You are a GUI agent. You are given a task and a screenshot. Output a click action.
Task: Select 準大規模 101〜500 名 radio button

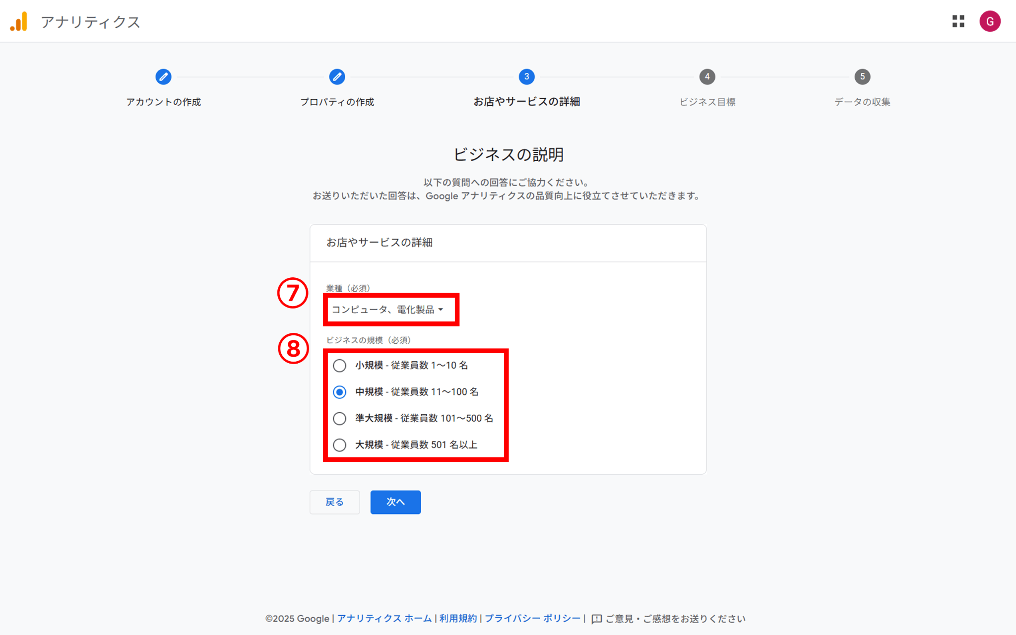[339, 418]
